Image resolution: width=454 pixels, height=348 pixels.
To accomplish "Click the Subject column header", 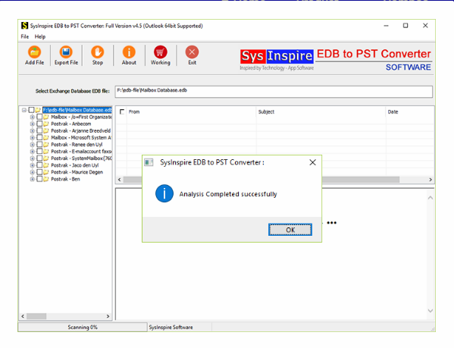I will click(x=321, y=111).
